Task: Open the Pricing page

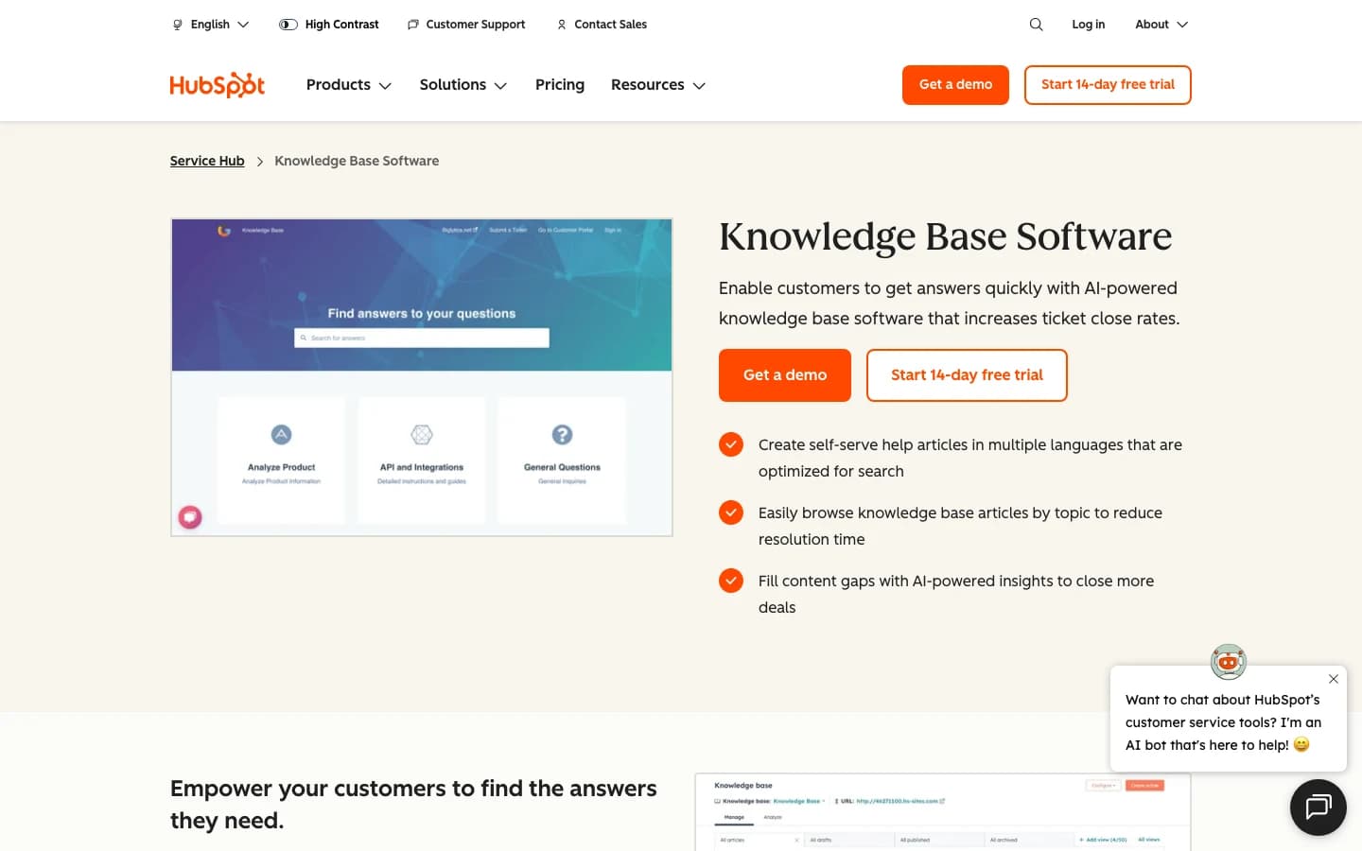Action: click(x=560, y=85)
